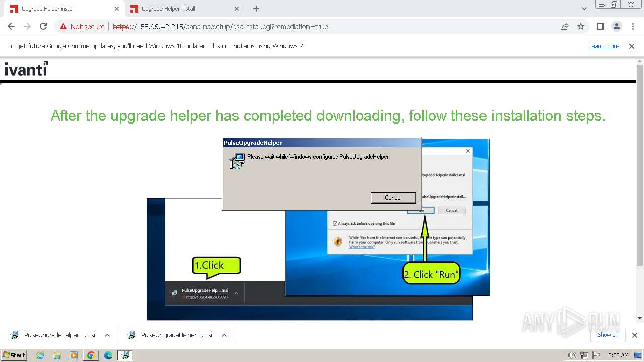The image size is (644, 362).
Task: Close the second Upgrade Helper tab
Action: point(237,9)
